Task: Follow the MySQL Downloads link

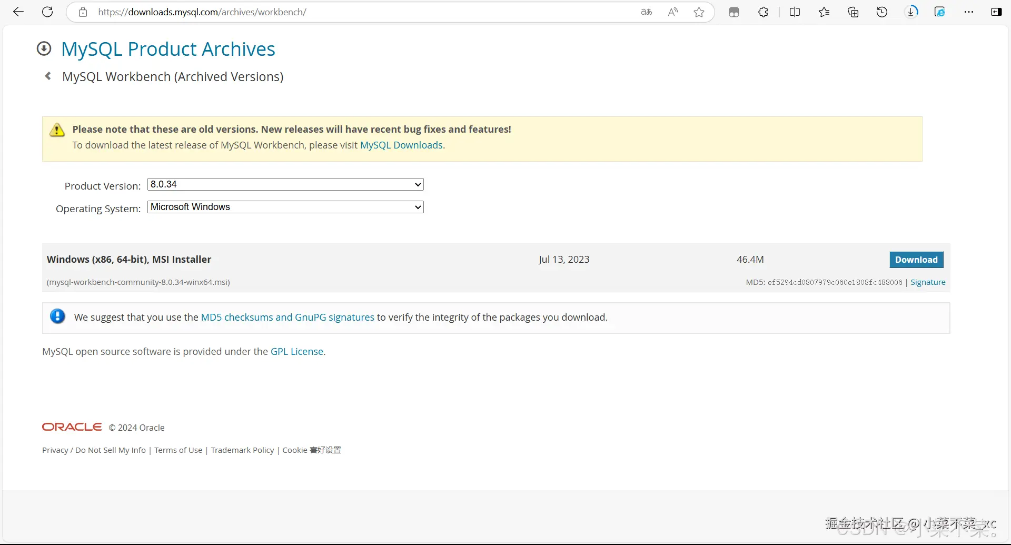Action: (x=401, y=145)
